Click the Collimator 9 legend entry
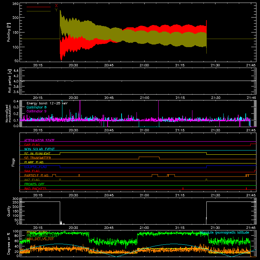The width and height of the screenshot is (260, 260). [x=36, y=111]
